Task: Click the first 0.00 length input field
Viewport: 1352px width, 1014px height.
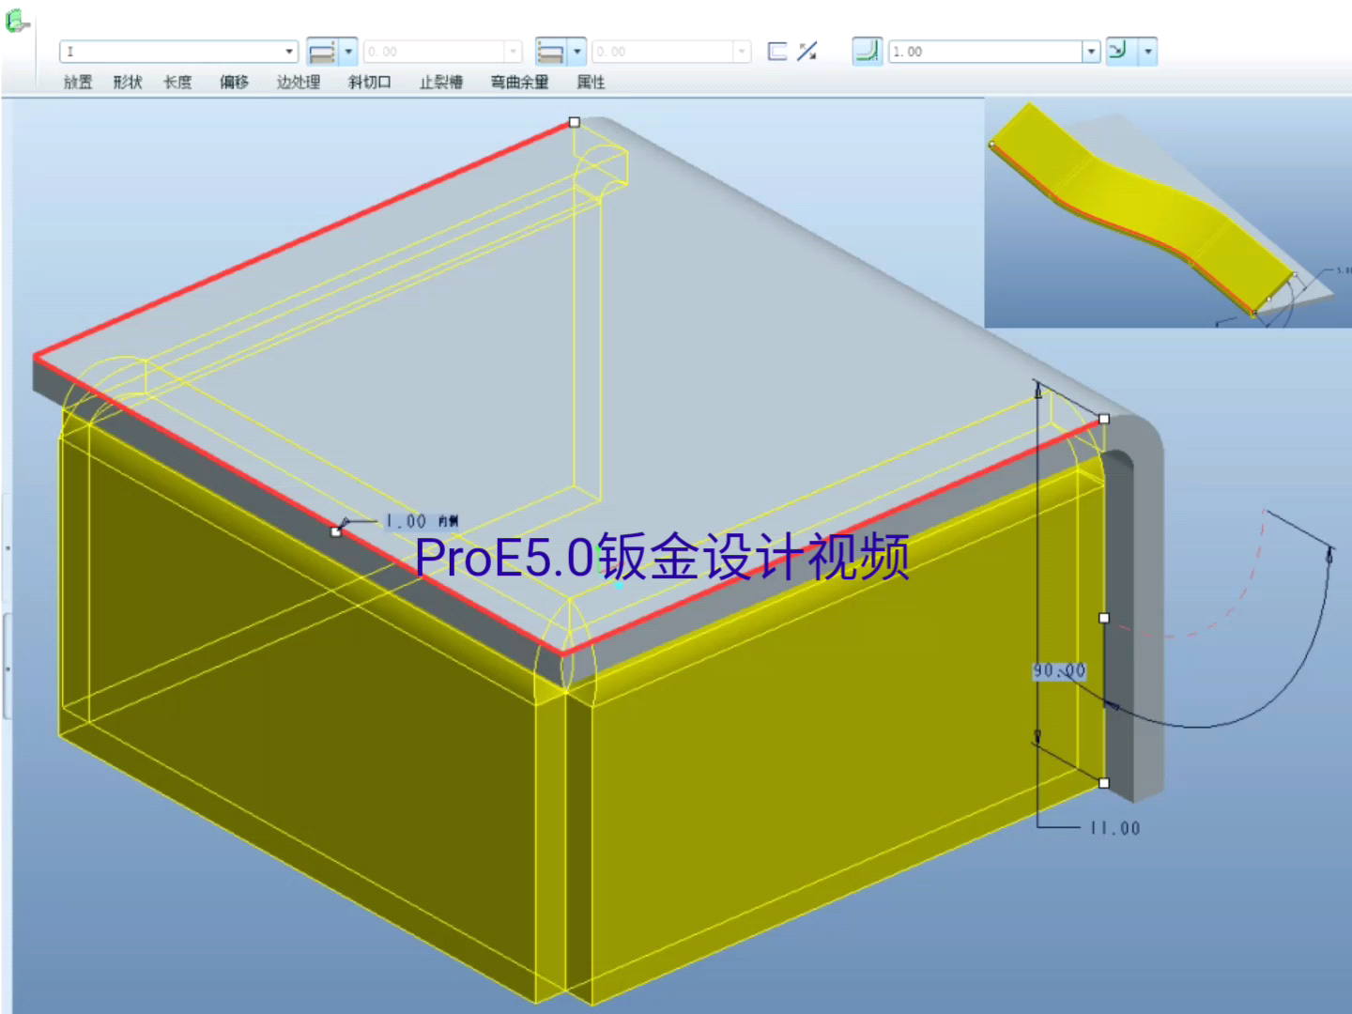Action: click(x=435, y=52)
